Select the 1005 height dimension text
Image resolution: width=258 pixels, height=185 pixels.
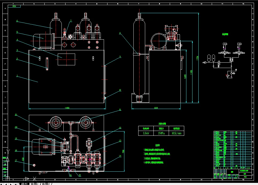coord(185,77)
